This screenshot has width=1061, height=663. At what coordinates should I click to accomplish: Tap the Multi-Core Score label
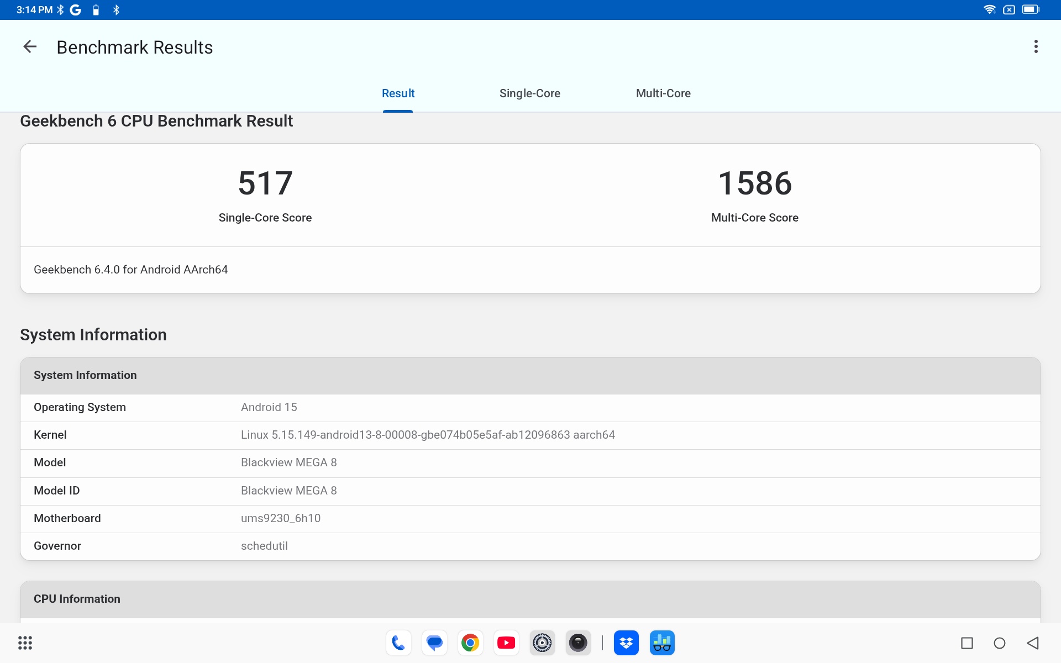pos(755,218)
